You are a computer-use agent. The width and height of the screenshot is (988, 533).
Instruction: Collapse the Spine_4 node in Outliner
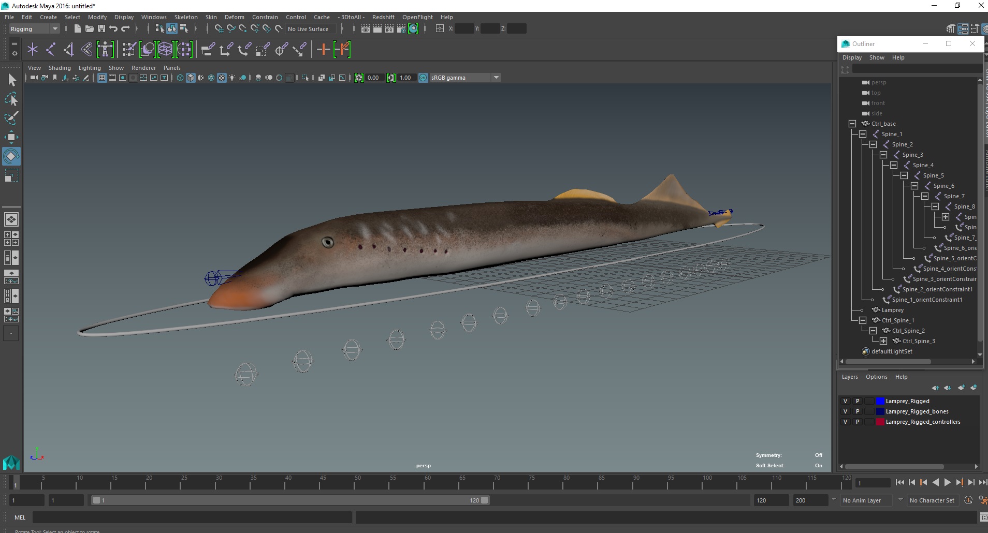(x=894, y=165)
